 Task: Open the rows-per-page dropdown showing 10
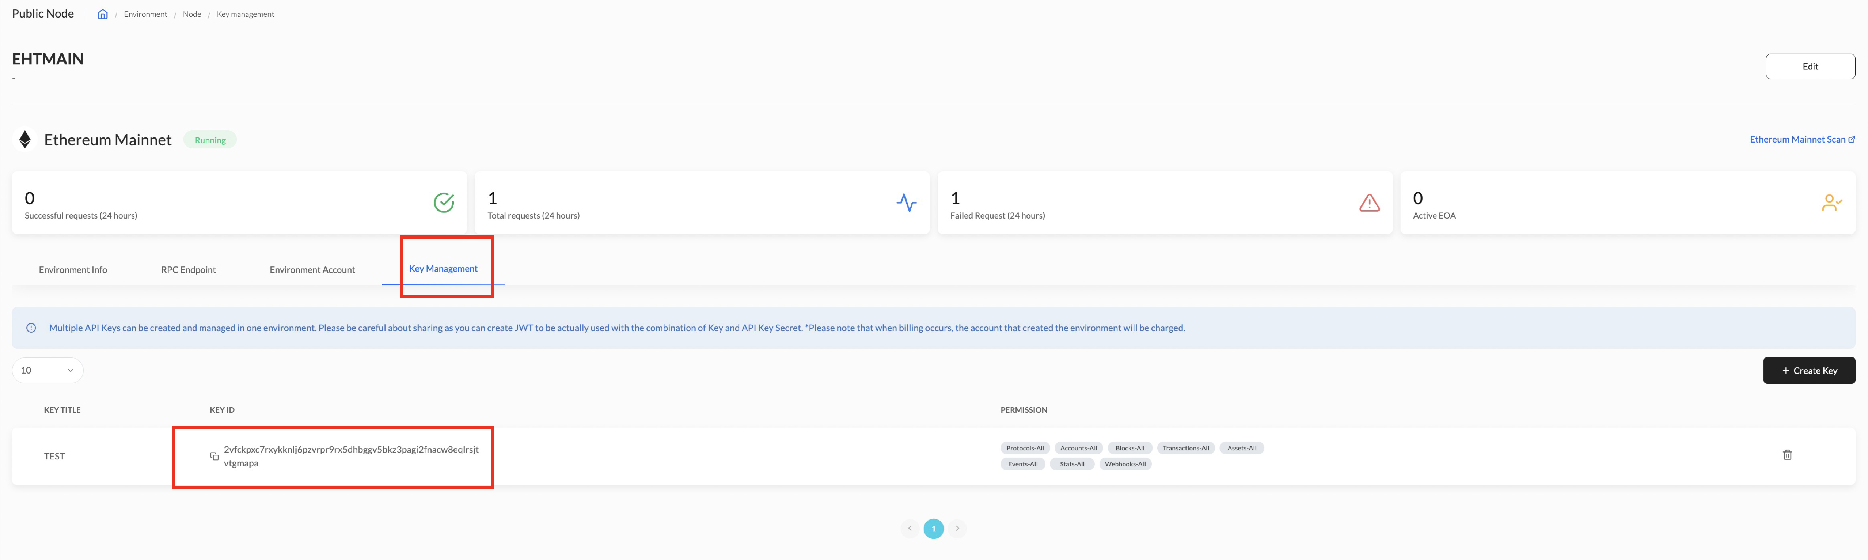48,371
